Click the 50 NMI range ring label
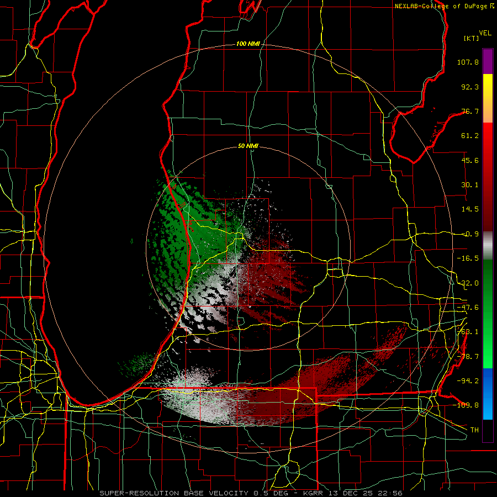497x497 pixels. tap(248, 146)
